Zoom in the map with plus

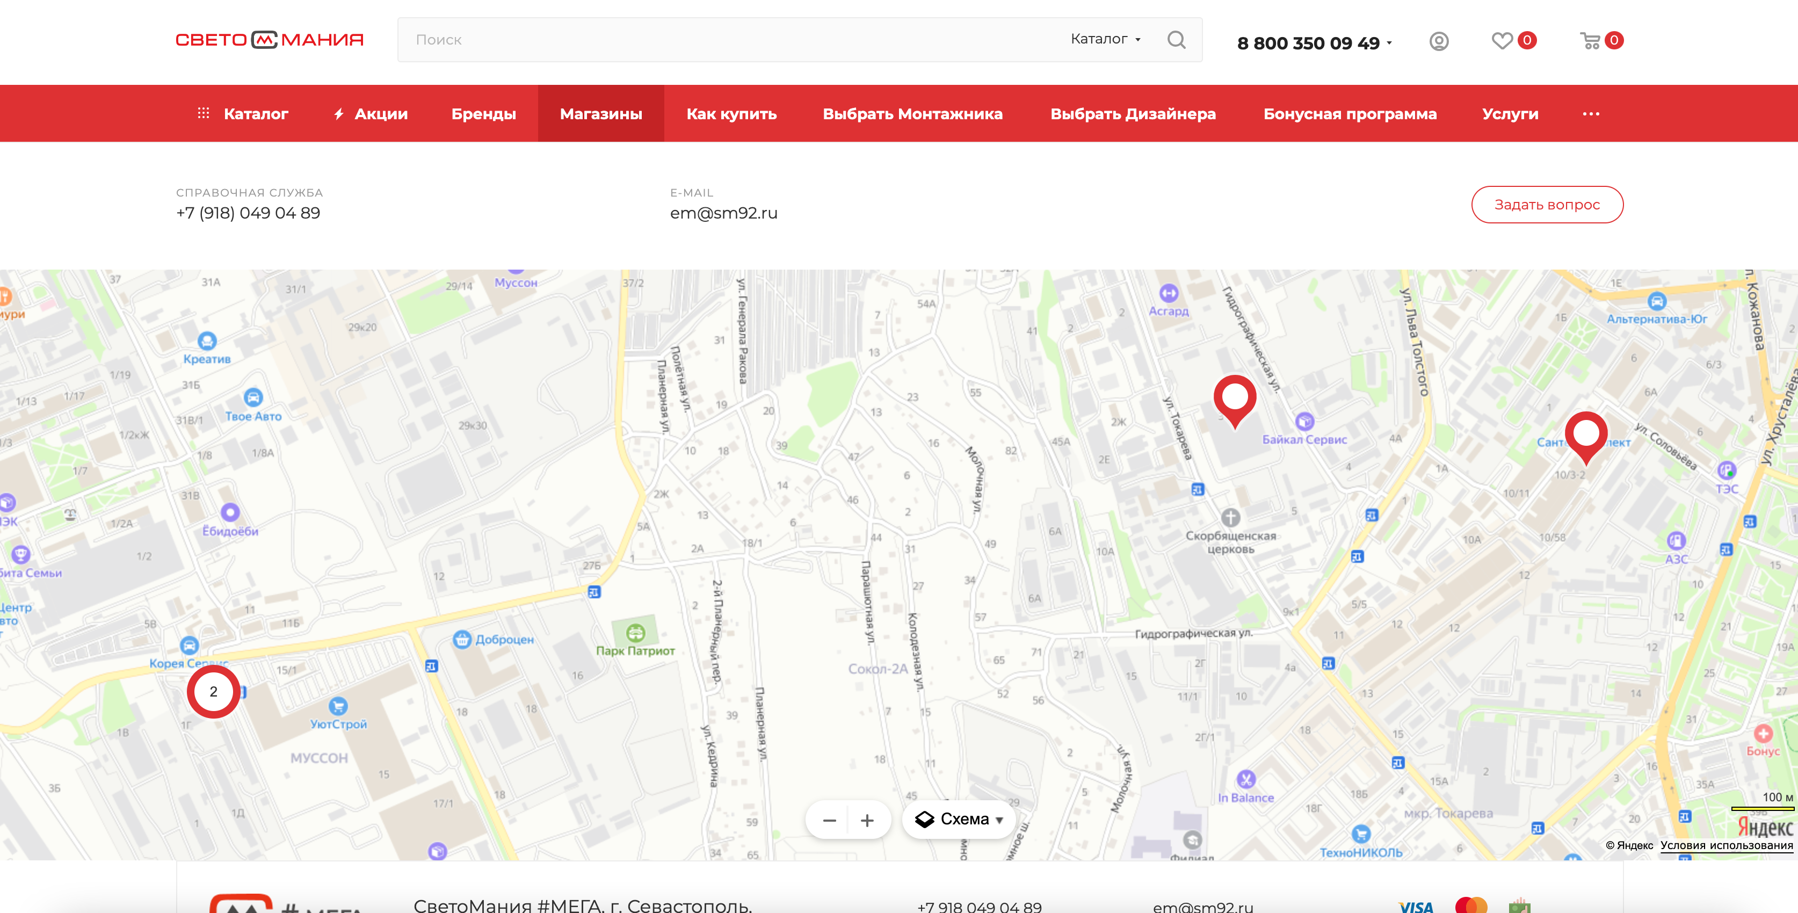tap(867, 820)
